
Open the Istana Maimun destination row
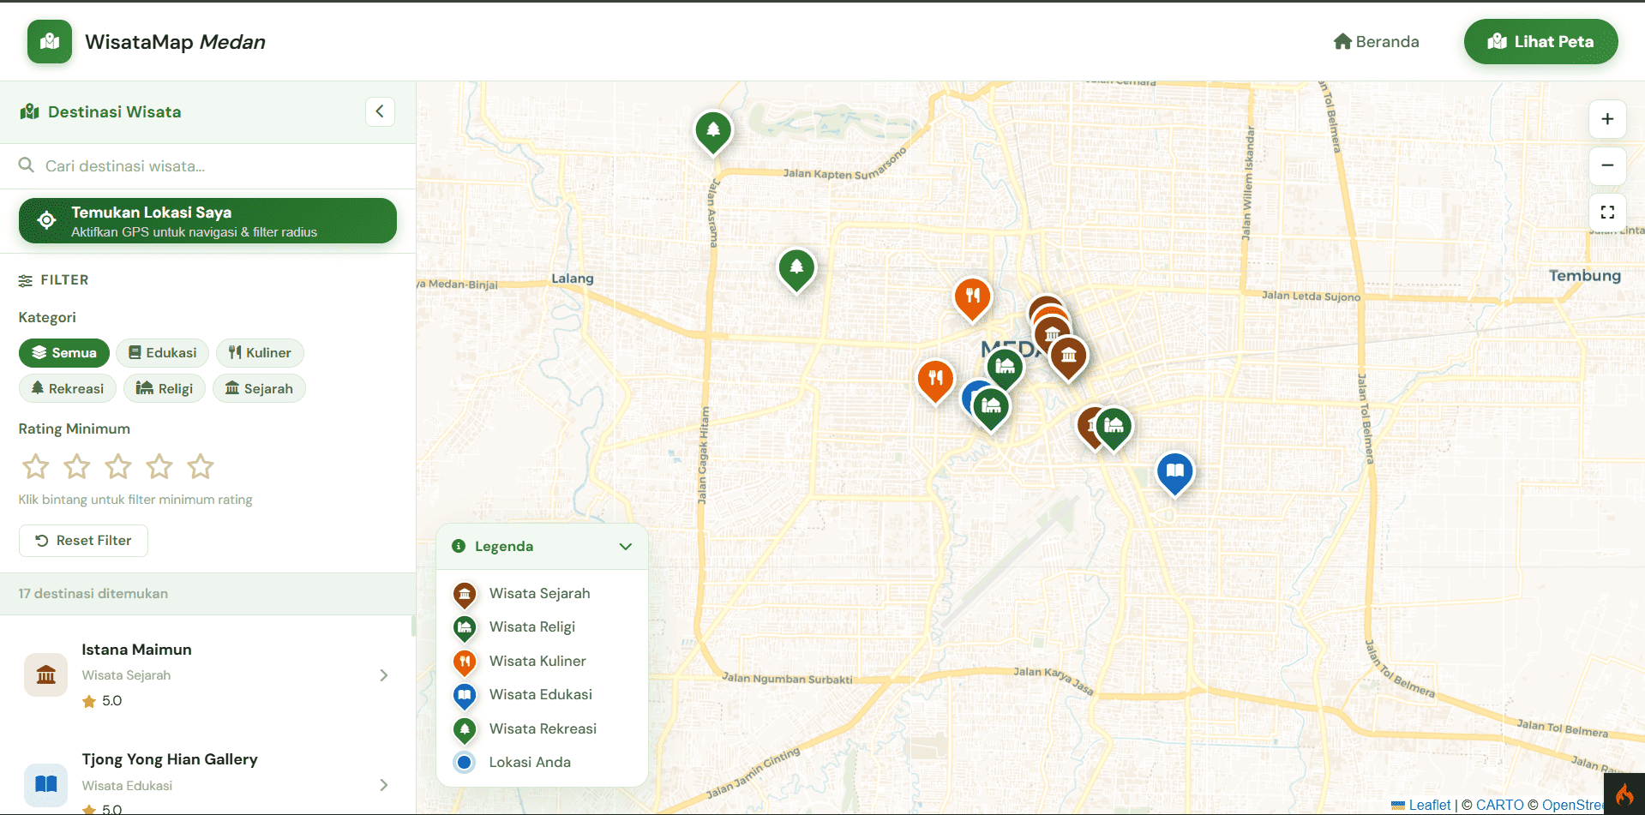(207, 675)
